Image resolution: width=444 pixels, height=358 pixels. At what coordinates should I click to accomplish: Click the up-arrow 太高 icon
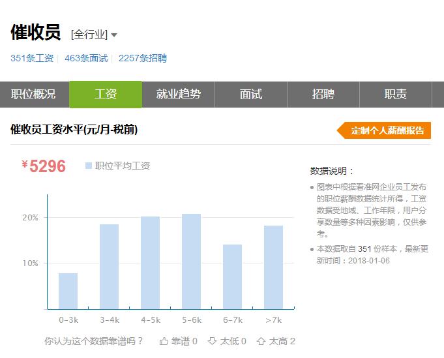261,341
